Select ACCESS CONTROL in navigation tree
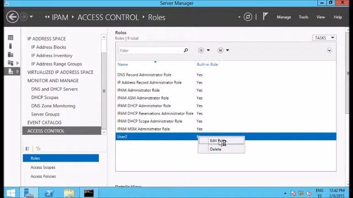This screenshot has width=353, height=198. (62, 131)
